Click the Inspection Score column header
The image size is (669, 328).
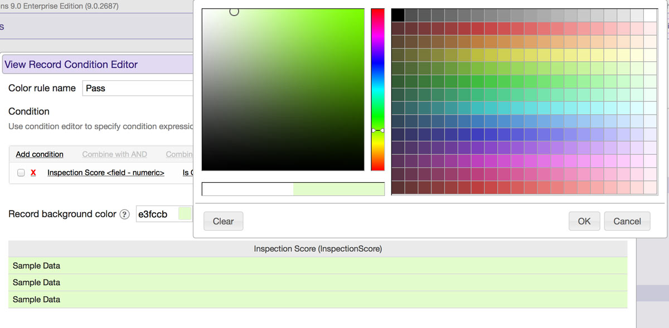(318, 249)
